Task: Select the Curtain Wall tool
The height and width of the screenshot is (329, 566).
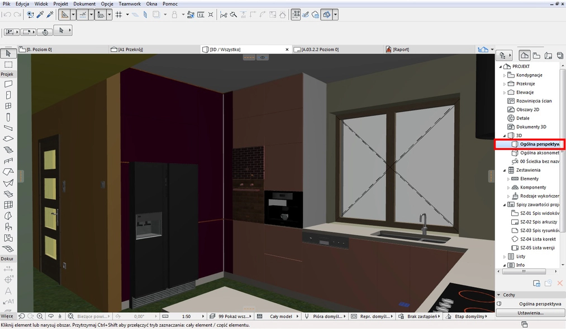Action: (8, 205)
